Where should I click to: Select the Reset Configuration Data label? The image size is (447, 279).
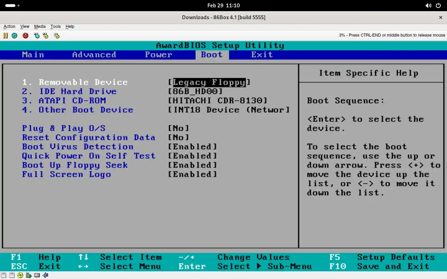pyautogui.click(x=89, y=137)
